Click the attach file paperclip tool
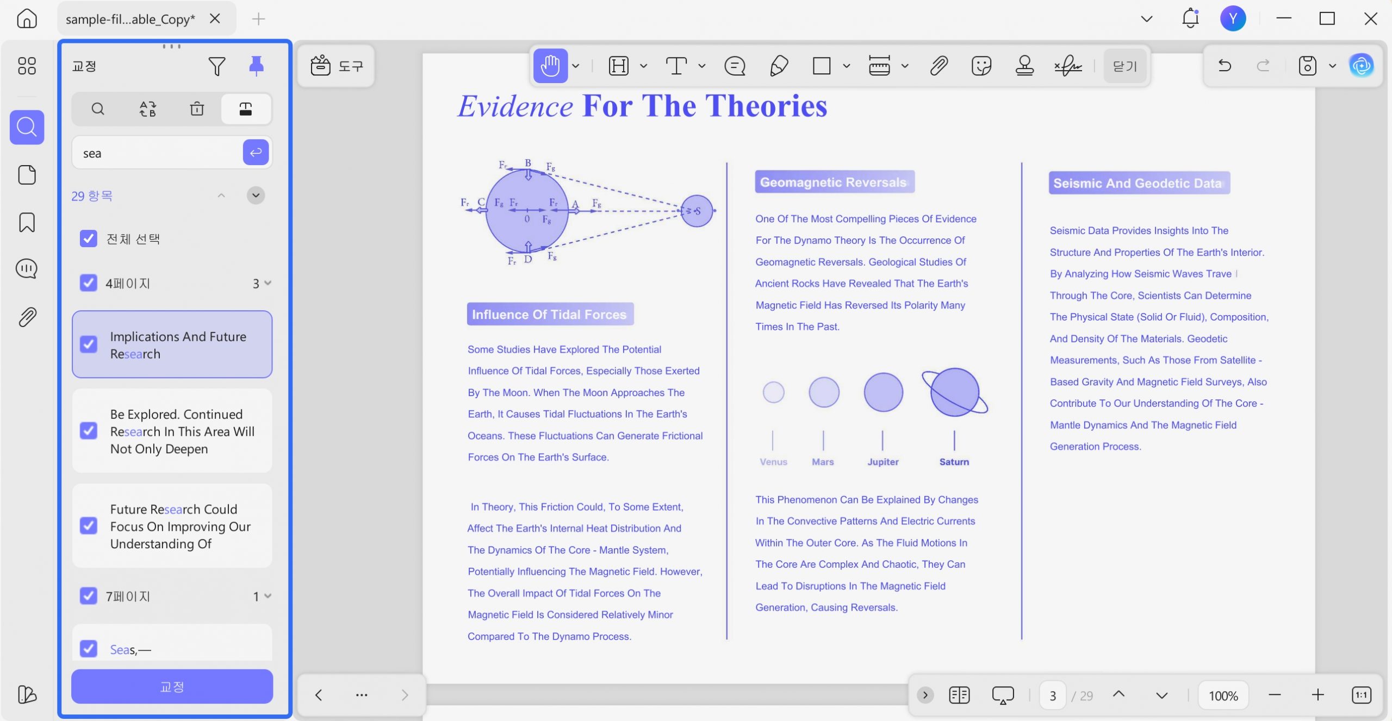The width and height of the screenshot is (1392, 721). coord(939,66)
